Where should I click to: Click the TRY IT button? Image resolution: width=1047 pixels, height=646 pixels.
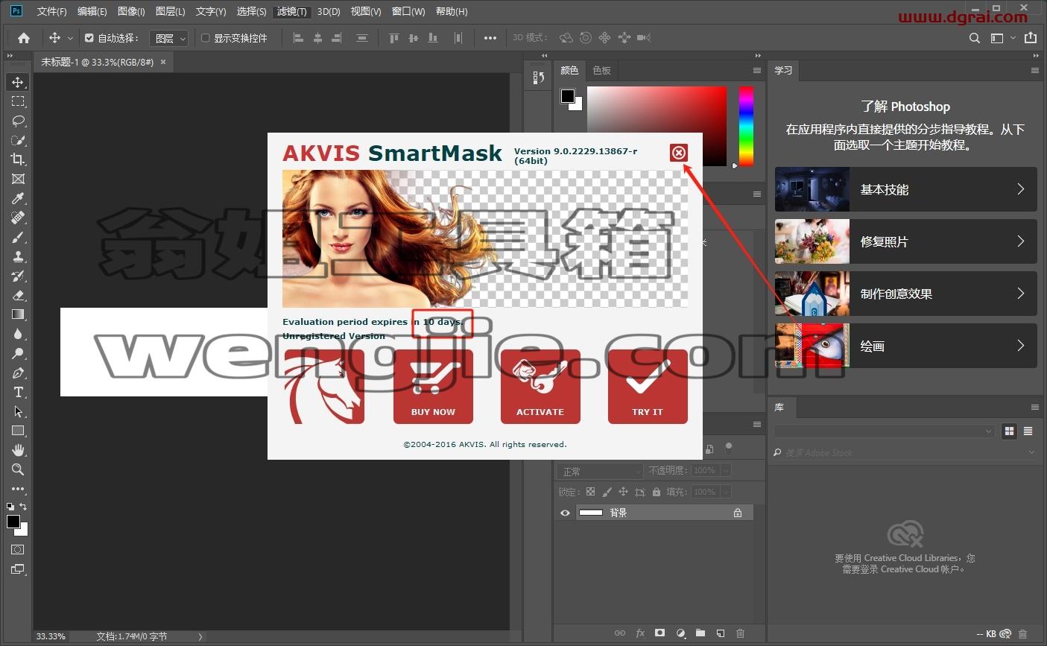click(648, 387)
